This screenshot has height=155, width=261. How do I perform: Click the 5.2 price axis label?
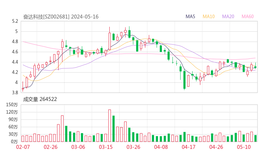click(15, 21)
